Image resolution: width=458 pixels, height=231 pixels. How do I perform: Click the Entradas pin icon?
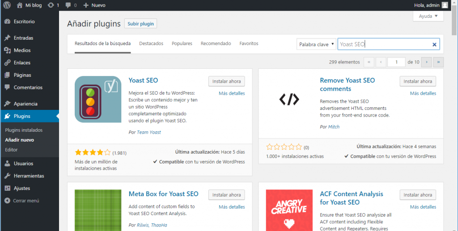point(7,38)
